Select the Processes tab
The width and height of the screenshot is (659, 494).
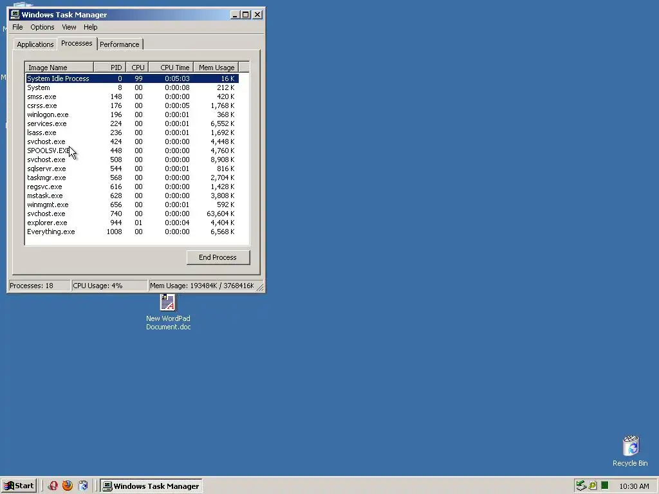click(x=77, y=43)
